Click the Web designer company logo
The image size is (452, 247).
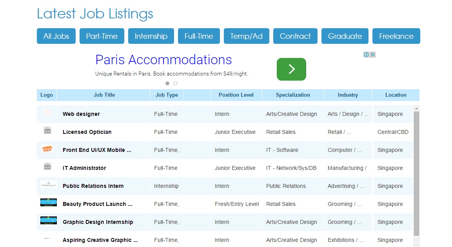click(x=47, y=113)
